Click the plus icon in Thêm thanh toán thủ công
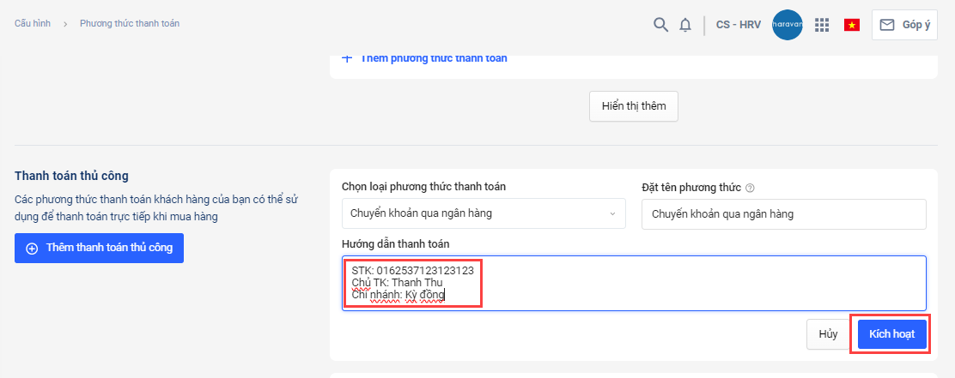 click(33, 249)
